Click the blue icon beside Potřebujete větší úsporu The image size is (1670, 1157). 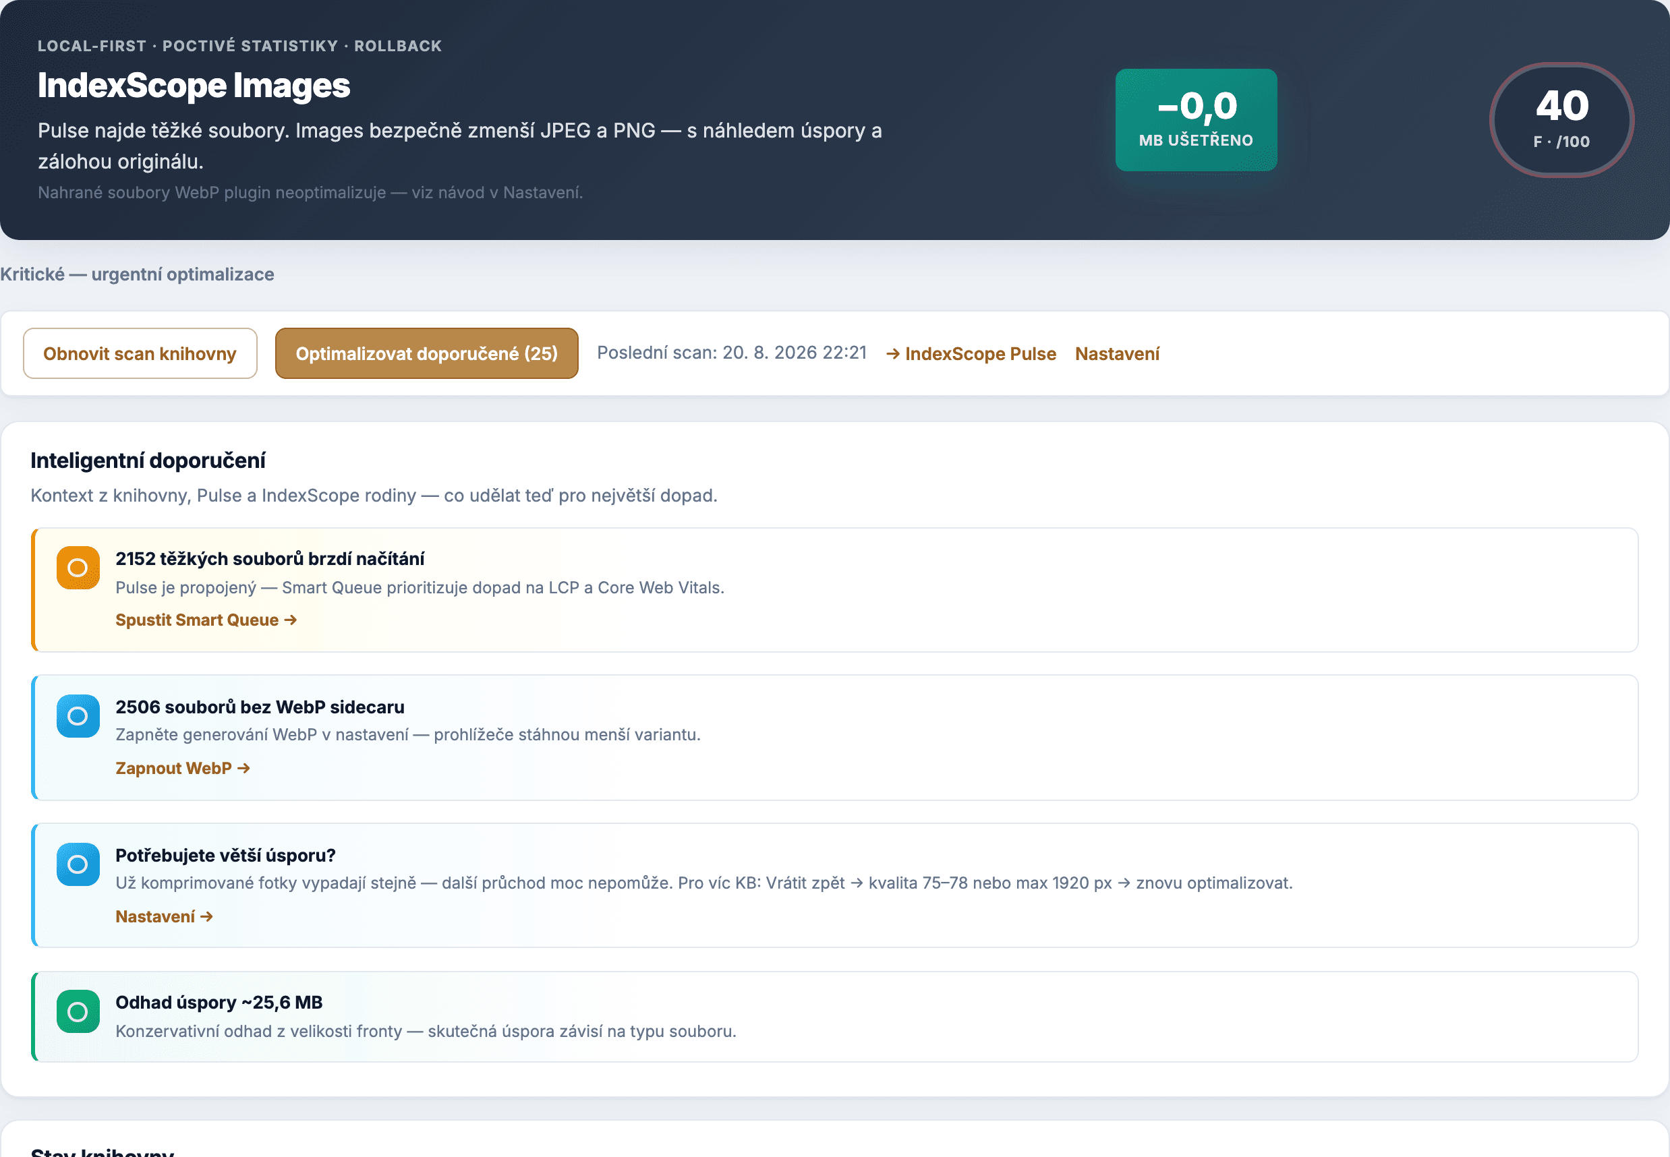click(78, 864)
